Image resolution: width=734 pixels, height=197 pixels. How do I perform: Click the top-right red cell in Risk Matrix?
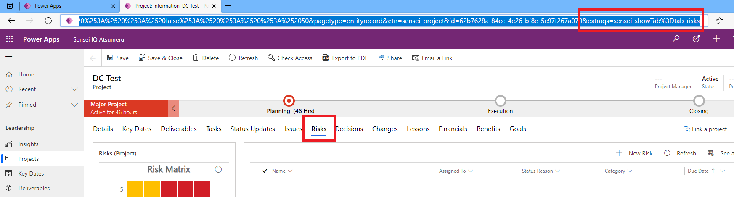202,189
